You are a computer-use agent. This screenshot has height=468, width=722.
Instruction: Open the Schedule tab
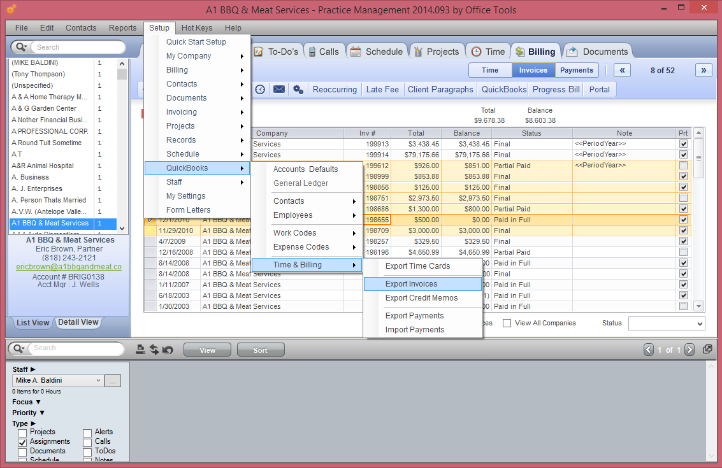(377, 52)
